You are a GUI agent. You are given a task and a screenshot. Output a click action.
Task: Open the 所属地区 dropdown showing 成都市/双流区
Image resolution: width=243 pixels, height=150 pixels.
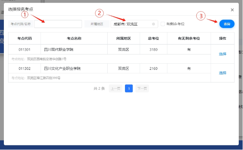134,24
